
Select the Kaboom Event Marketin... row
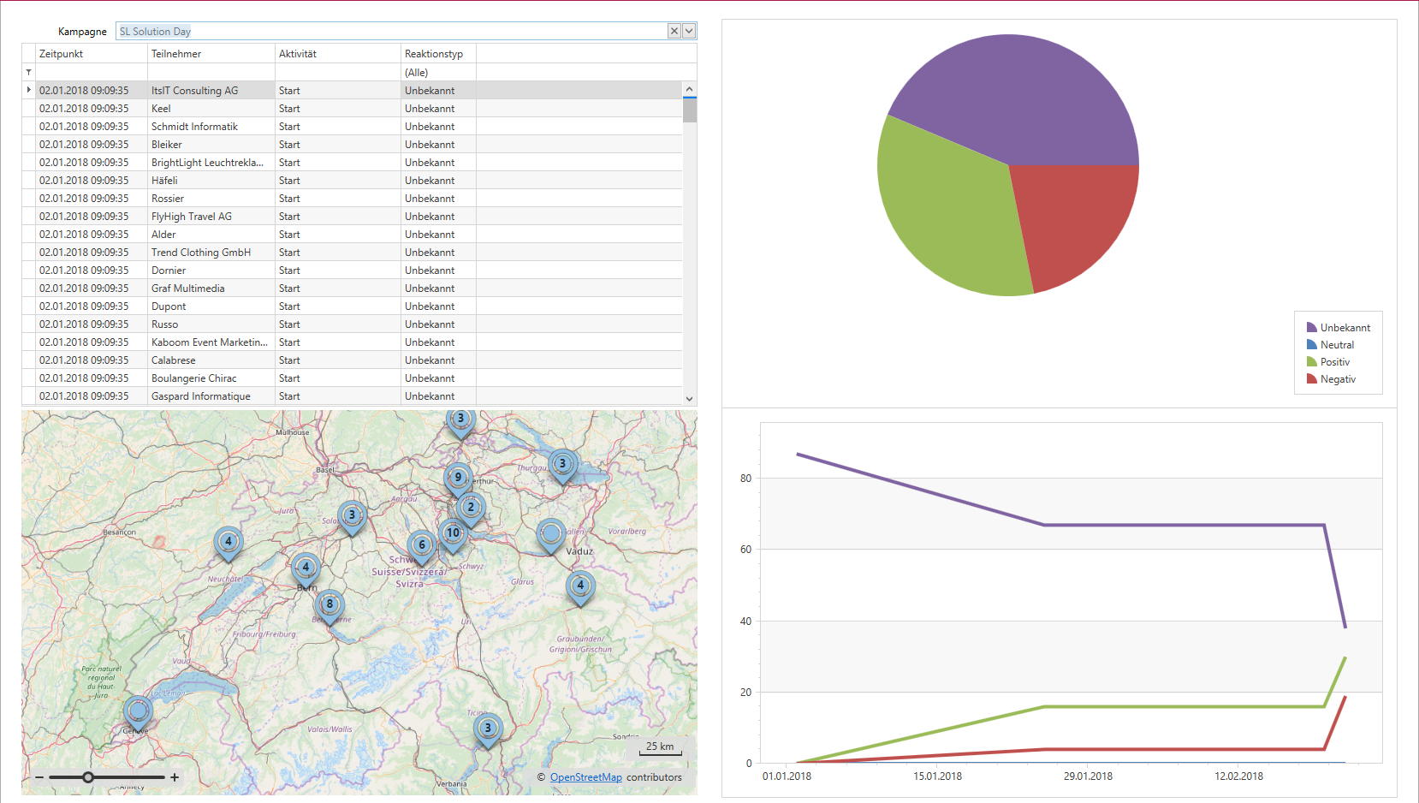pos(352,342)
